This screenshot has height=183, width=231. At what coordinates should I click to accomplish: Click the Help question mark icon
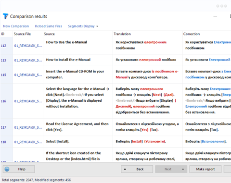click(7, 169)
